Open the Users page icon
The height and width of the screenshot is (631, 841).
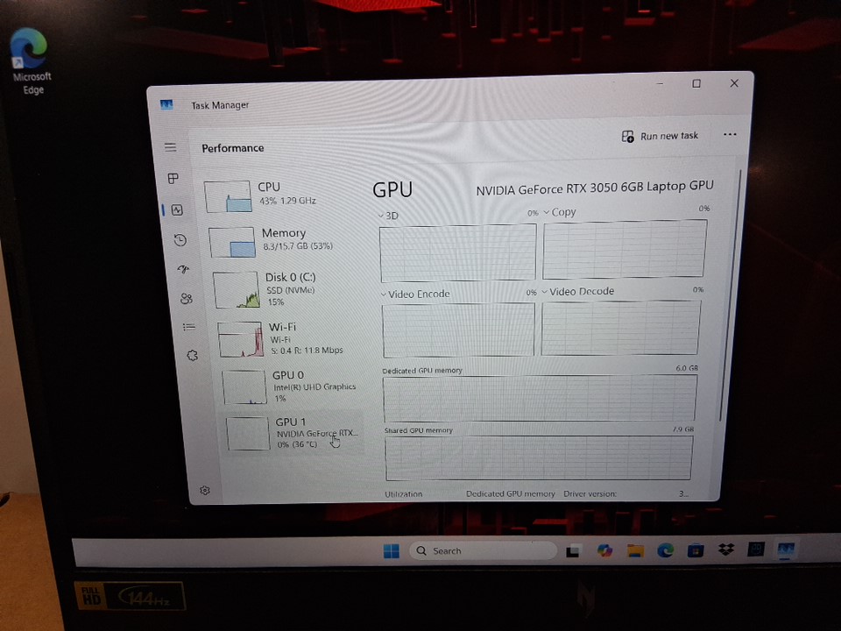click(x=187, y=299)
